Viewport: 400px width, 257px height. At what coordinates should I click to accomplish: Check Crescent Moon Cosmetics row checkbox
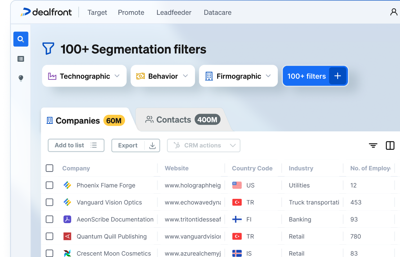(49, 253)
